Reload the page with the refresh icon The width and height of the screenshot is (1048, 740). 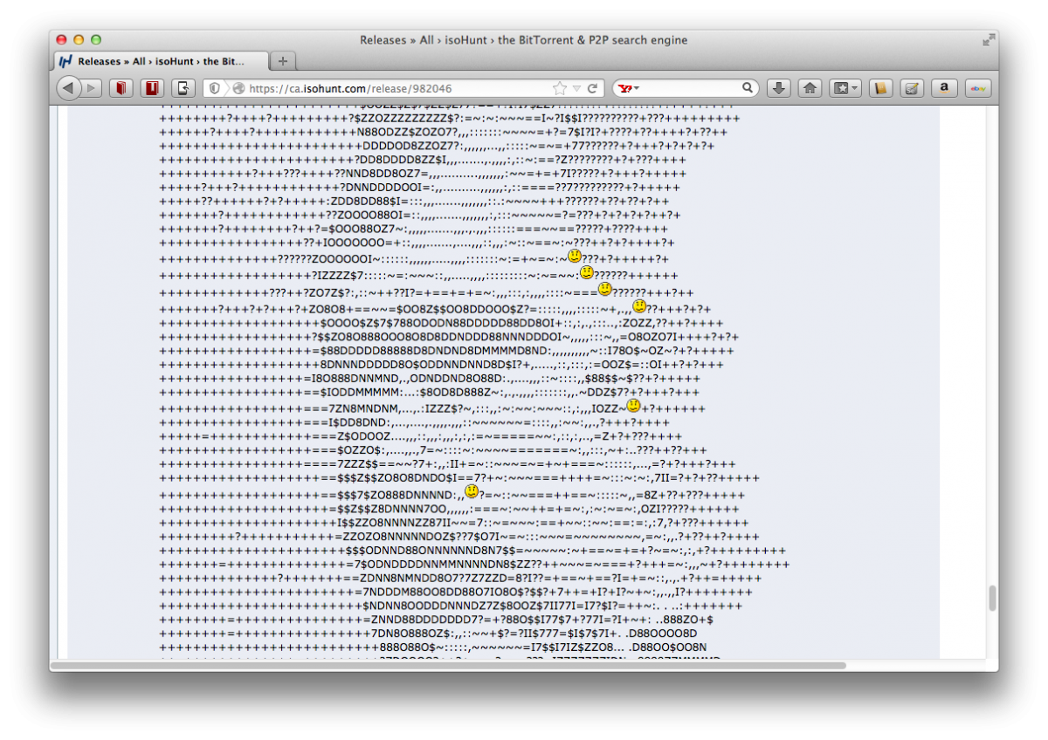[x=592, y=88]
